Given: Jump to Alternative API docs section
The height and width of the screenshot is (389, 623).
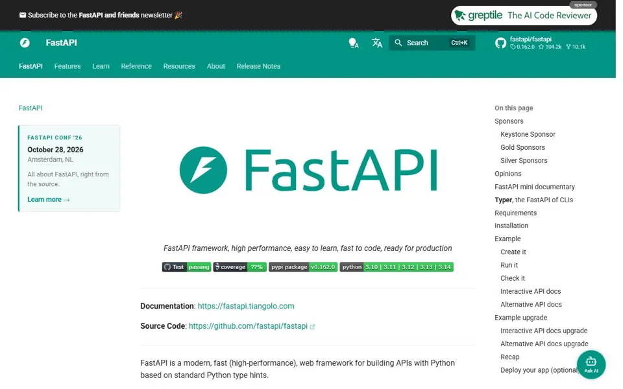Looking at the screenshot, I should [531, 304].
